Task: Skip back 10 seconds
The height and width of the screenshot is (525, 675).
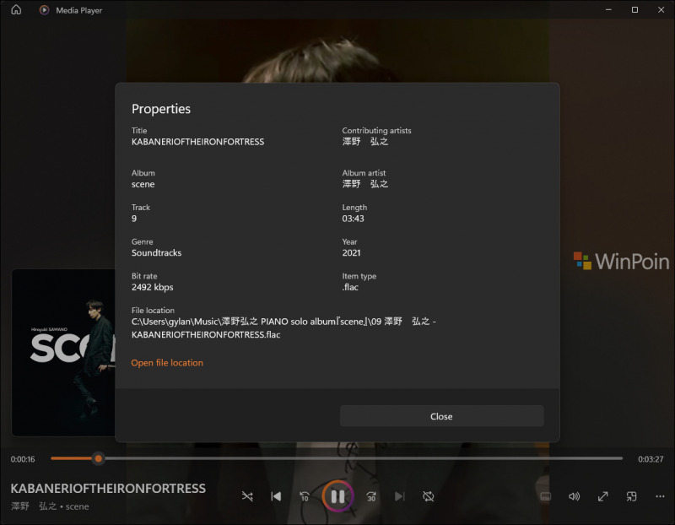Action: pos(305,496)
